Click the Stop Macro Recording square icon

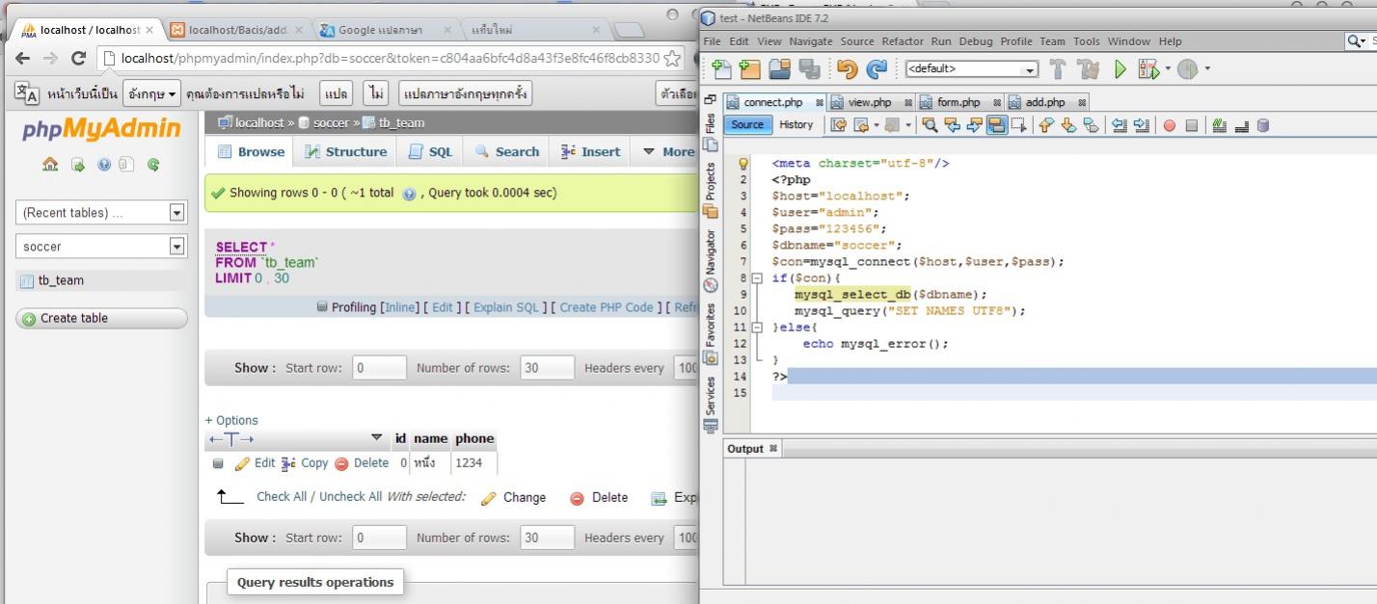coord(1192,125)
